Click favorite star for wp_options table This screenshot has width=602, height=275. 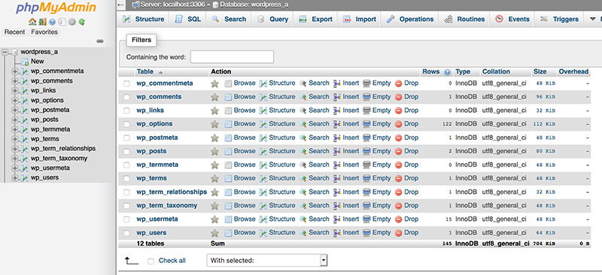click(214, 124)
